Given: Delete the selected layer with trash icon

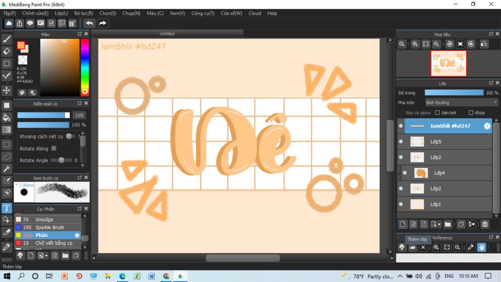Looking at the screenshot, I should (x=485, y=224).
